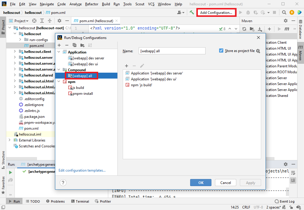Open the Refactor menu
This screenshot has height=210, width=304.
(92, 4)
